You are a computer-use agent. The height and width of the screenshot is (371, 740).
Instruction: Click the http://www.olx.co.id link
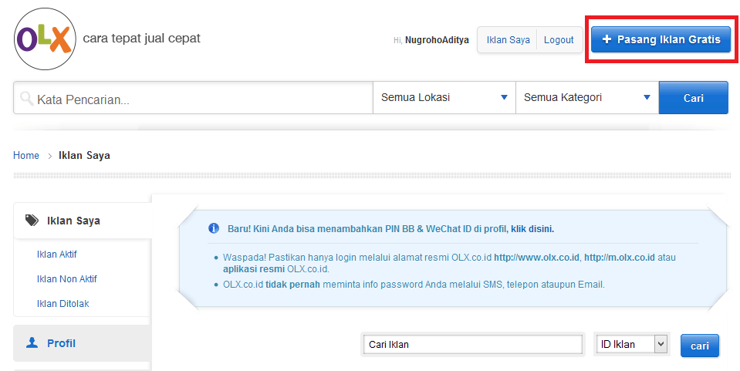click(x=536, y=258)
